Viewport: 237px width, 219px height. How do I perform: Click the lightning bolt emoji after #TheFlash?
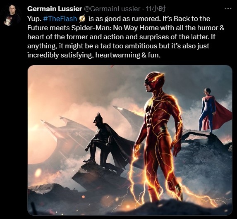click(x=82, y=19)
